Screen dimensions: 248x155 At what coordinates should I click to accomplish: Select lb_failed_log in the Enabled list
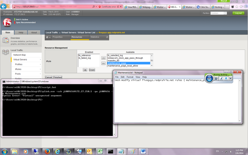click(84, 58)
